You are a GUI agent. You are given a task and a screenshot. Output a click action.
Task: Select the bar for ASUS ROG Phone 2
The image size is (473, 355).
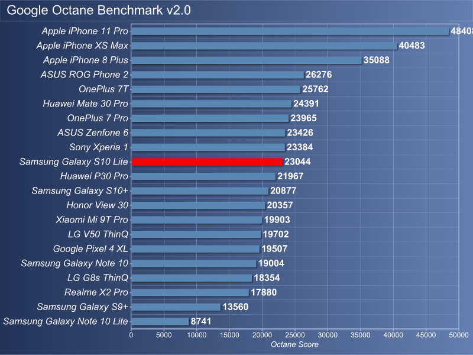218,75
